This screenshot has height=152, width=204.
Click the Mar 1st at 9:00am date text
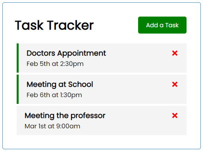pos(52,126)
